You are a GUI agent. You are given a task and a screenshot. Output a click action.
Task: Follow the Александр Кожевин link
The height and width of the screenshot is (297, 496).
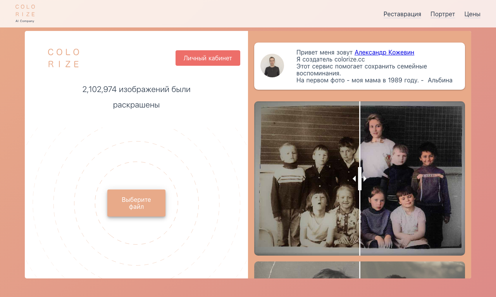(x=384, y=52)
